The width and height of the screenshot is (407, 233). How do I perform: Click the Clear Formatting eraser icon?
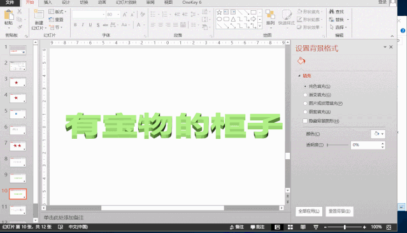point(143,14)
